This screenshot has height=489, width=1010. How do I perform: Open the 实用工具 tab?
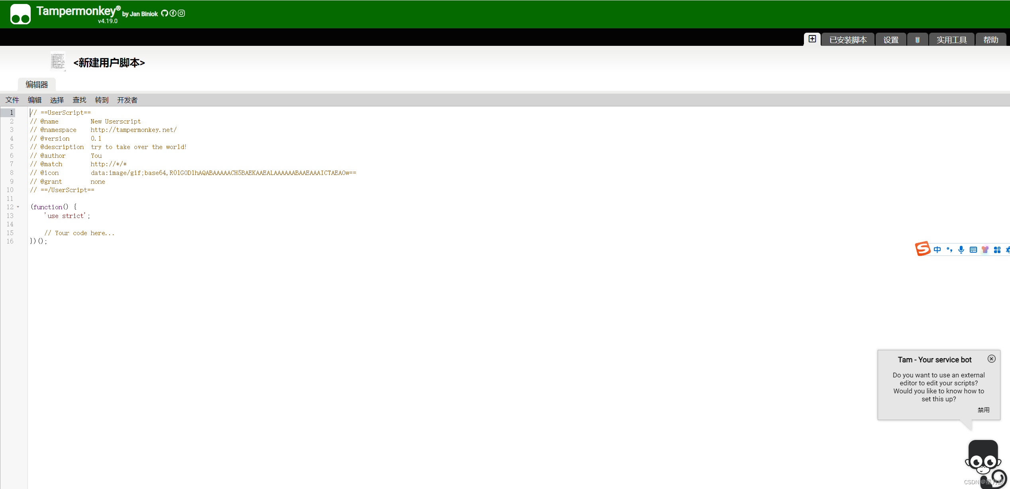click(x=951, y=40)
